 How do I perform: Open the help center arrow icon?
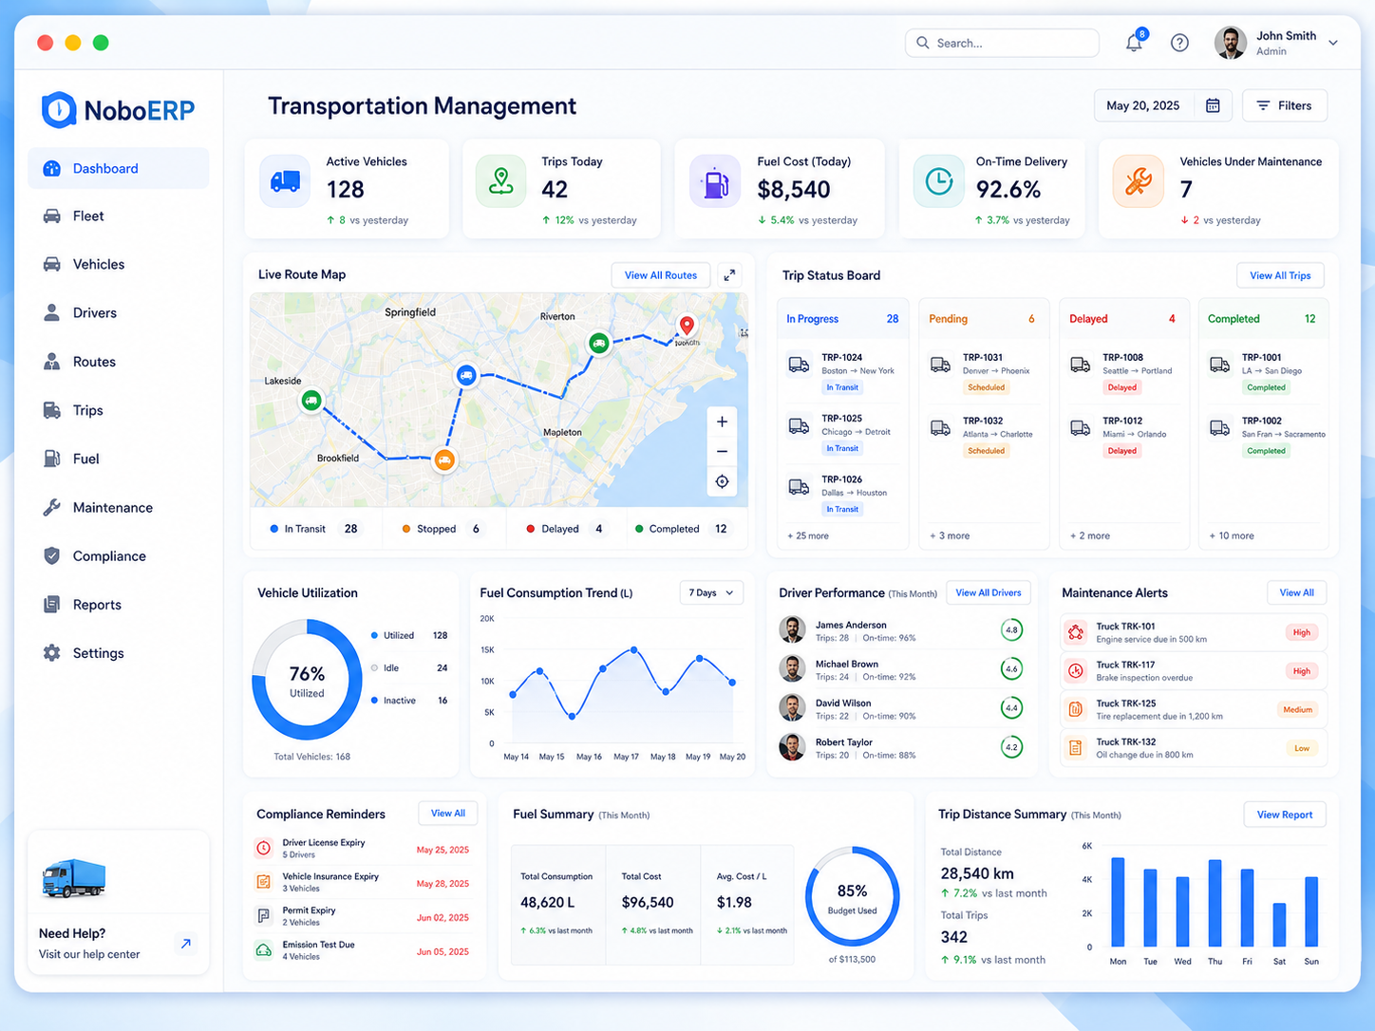(186, 944)
